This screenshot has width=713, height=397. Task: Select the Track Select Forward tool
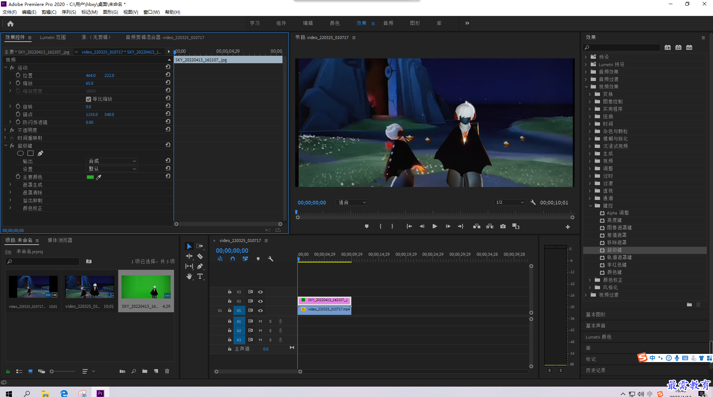click(x=200, y=246)
